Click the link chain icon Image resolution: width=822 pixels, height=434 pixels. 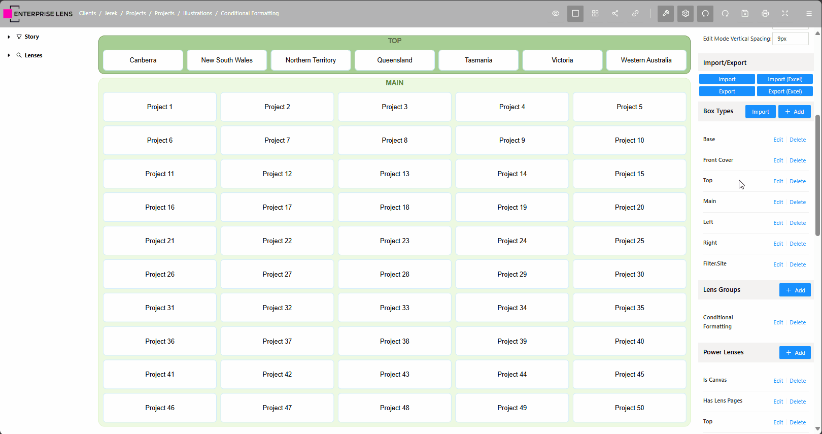coord(635,14)
